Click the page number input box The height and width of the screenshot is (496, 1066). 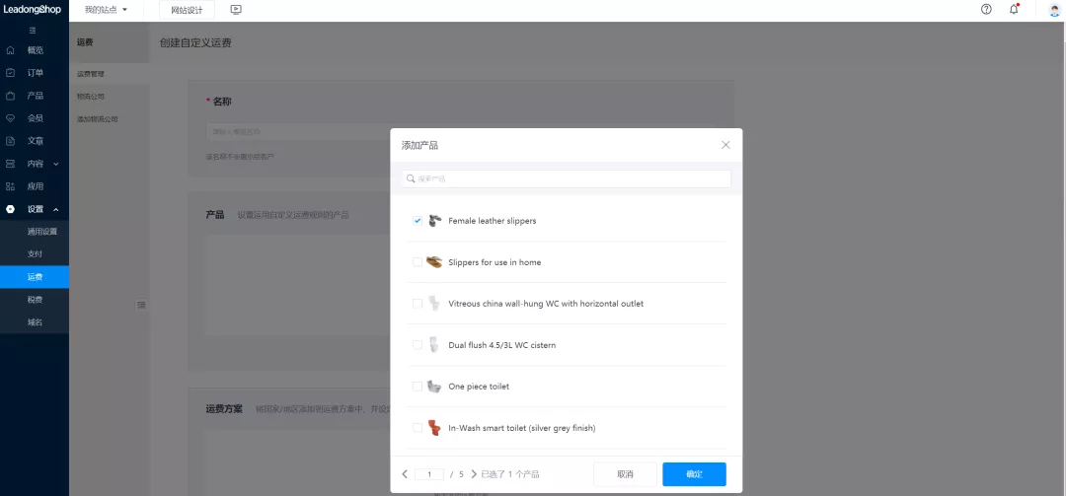429,474
